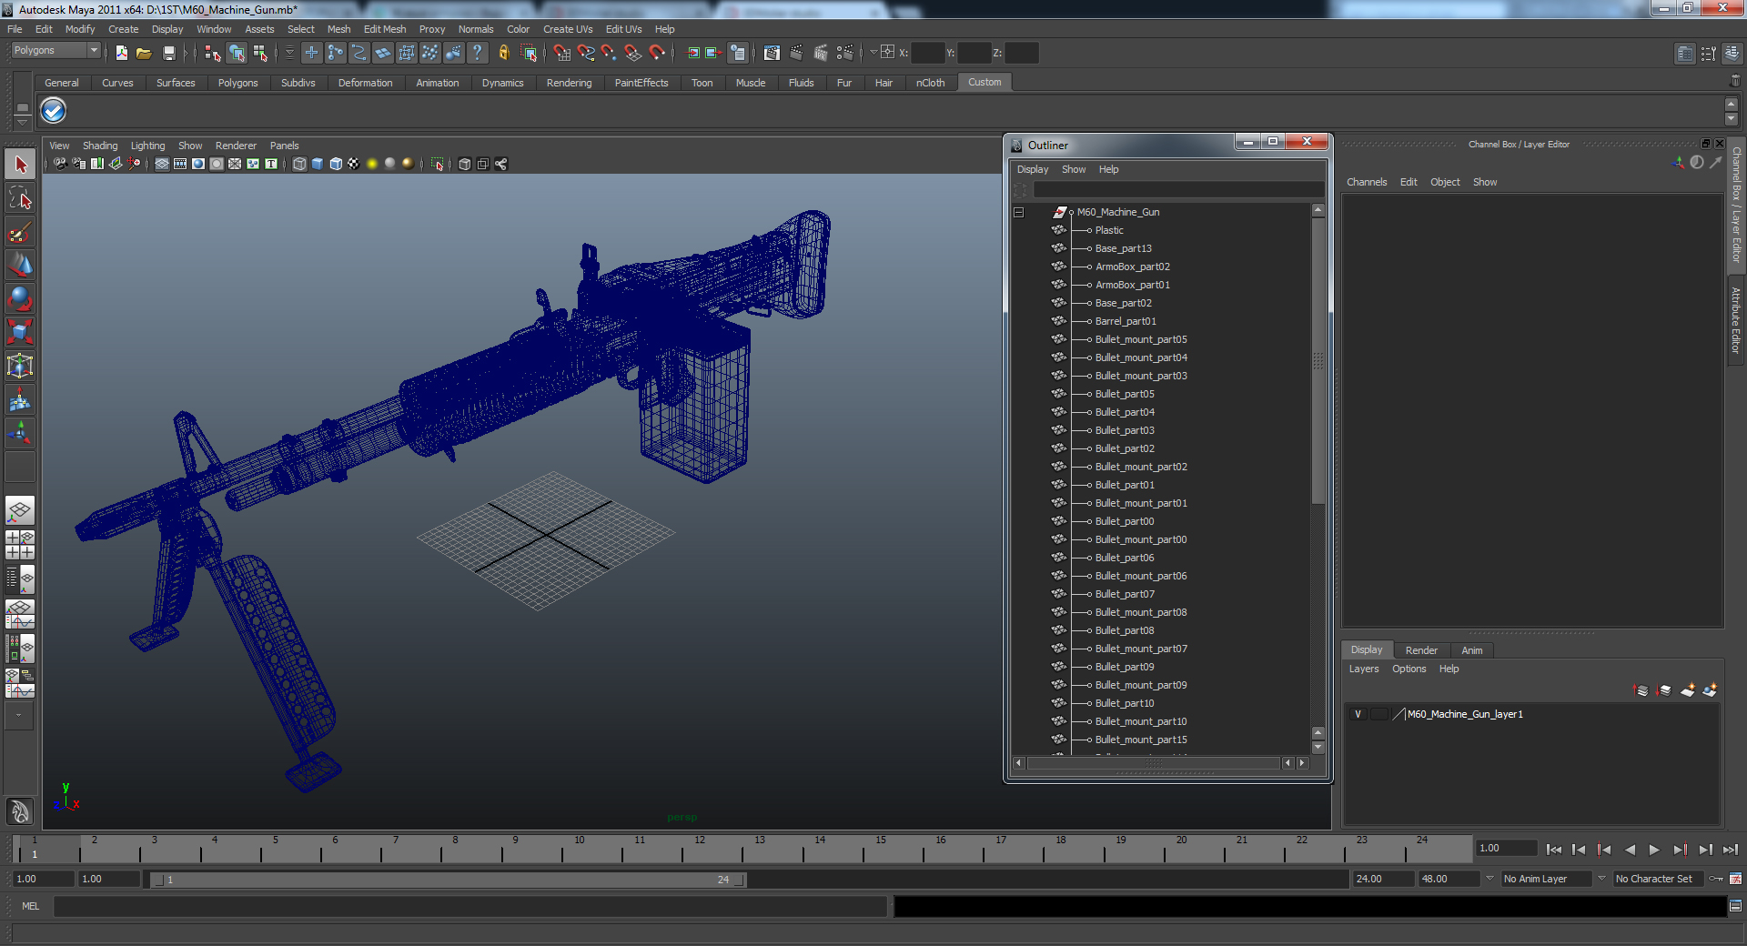Open the Anim layer tab
The image size is (1747, 946).
point(1472,650)
